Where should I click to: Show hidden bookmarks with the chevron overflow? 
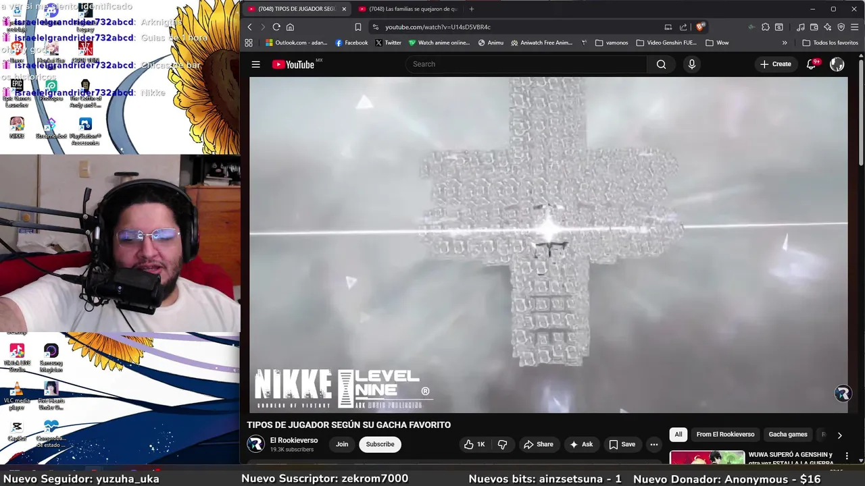click(785, 43)
